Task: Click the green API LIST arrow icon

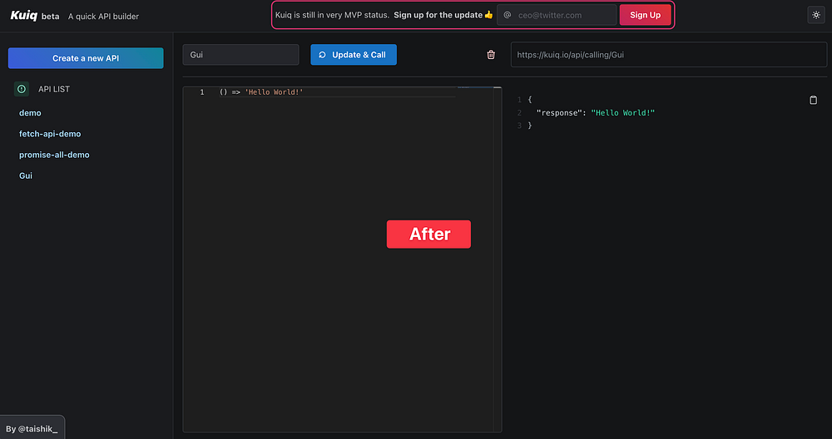Action: point(22,89)
